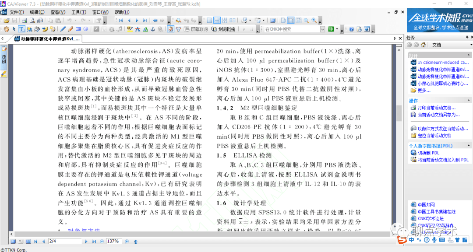
Task: Click the Open file folder icon
Action: click(6, 21)
